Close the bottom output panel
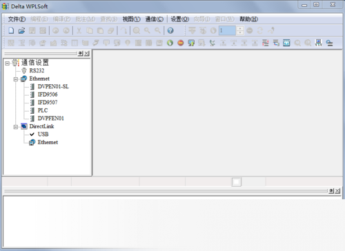The image size is (345, 251). (337, 191)
